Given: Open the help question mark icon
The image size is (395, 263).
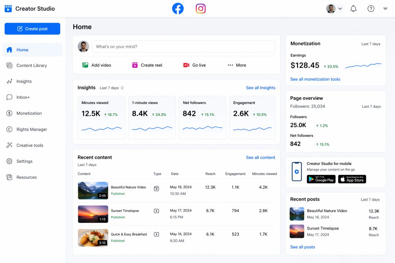Looking at the screenshot, I should 371,8.
